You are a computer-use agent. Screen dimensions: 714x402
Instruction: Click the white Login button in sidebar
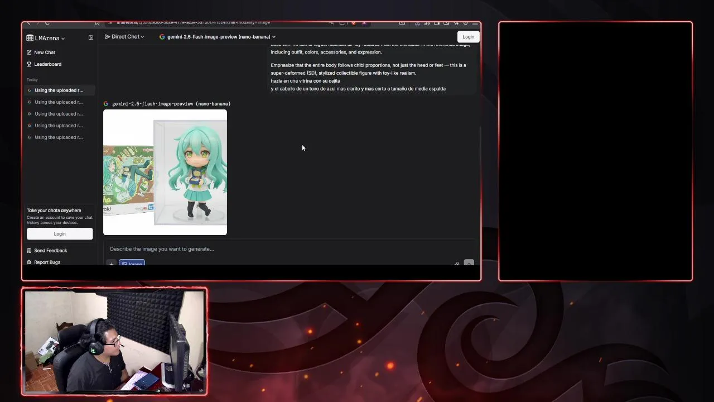(60, 234)
